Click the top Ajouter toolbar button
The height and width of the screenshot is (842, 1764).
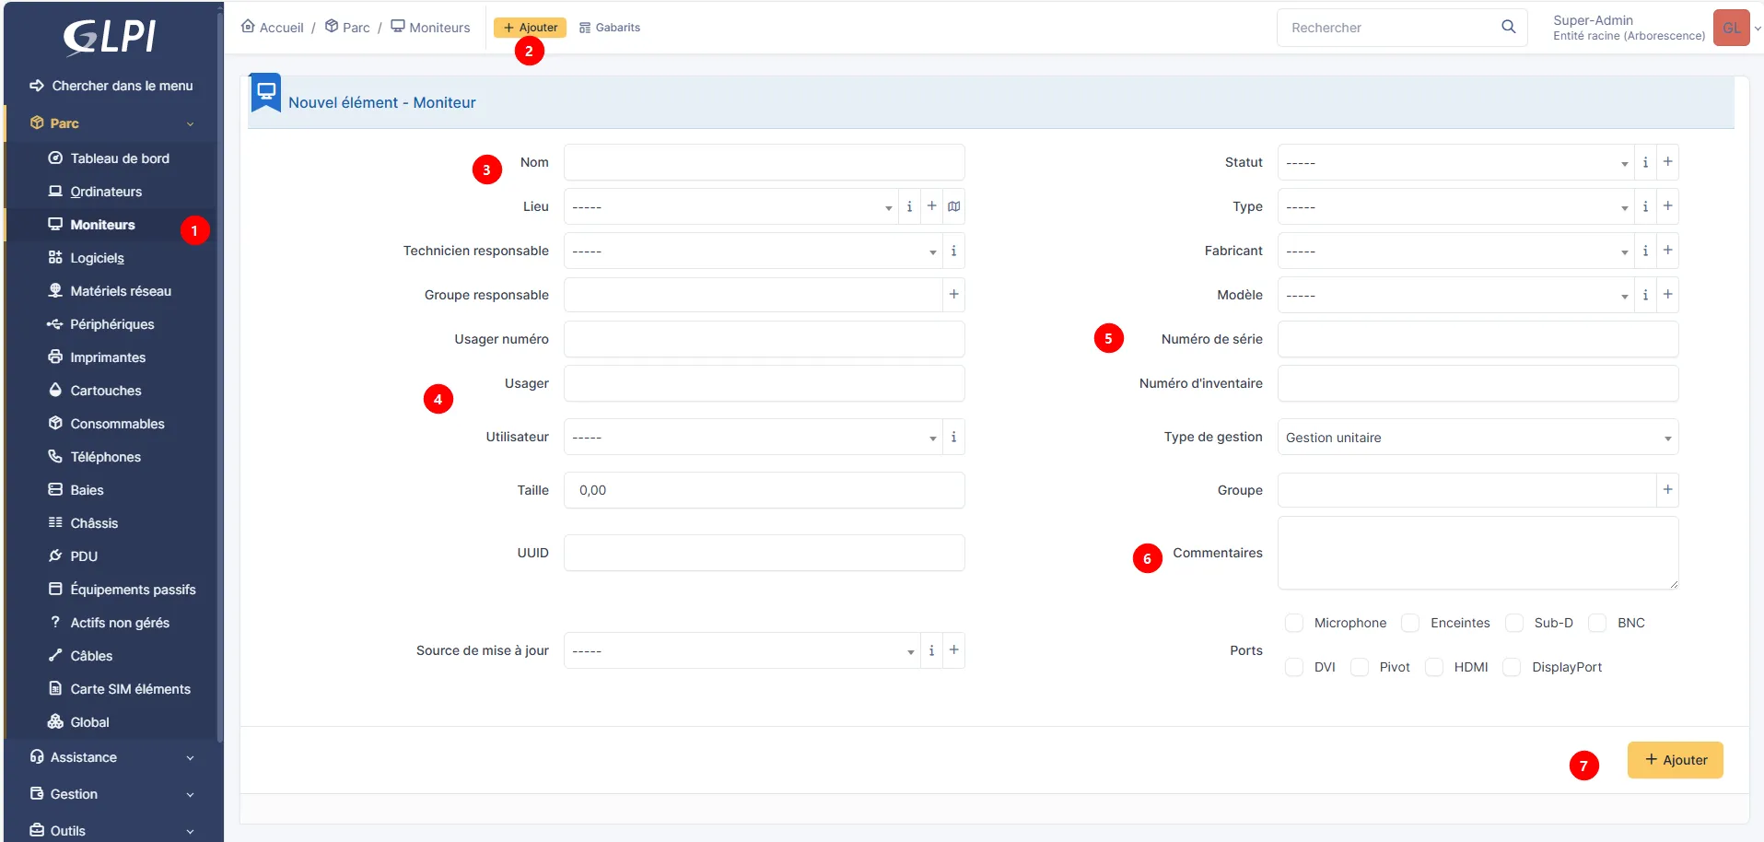coord(530,28)
